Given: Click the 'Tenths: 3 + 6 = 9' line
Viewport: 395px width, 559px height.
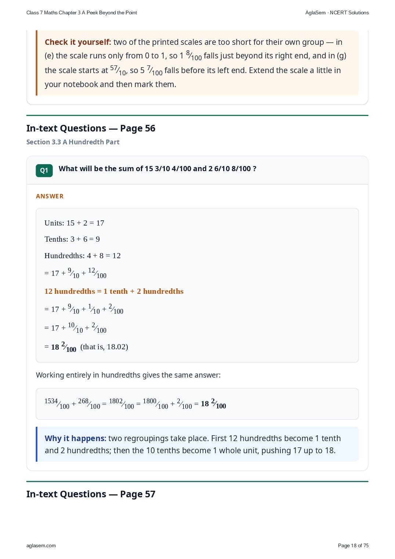Looking at the screenshot, I should click(72, 239).
